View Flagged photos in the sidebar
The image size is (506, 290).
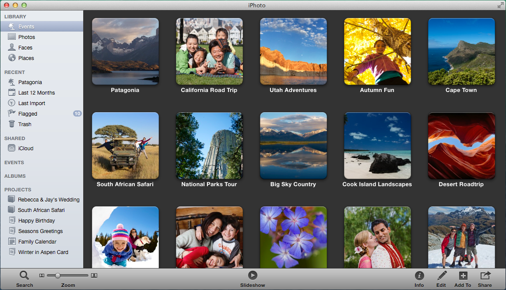tap(42, 113)
